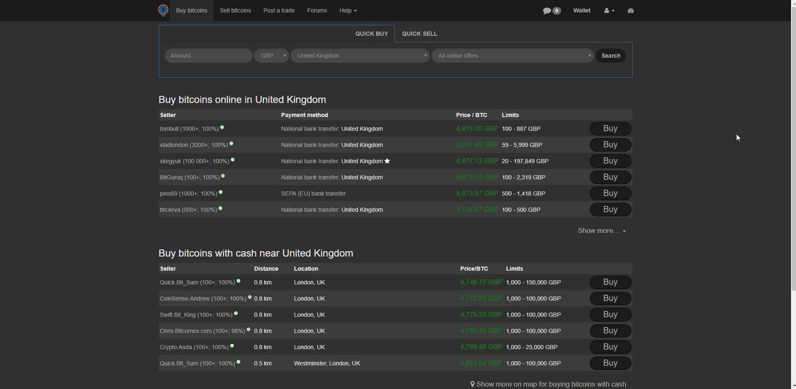The width and height of the screenshot is (796, 389).
Task: Open the dashboard gauge icon
Action: click(x=631, y=10)
